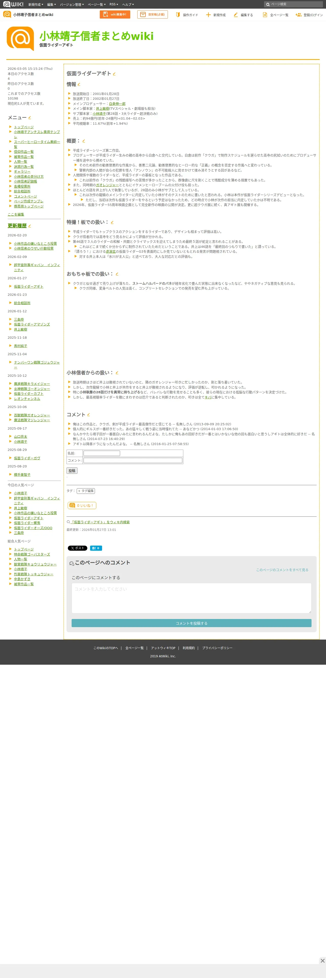326x978 pixels.
Task: Open the 新規作成 dropdown in top bar
Action: click(36, 5)
